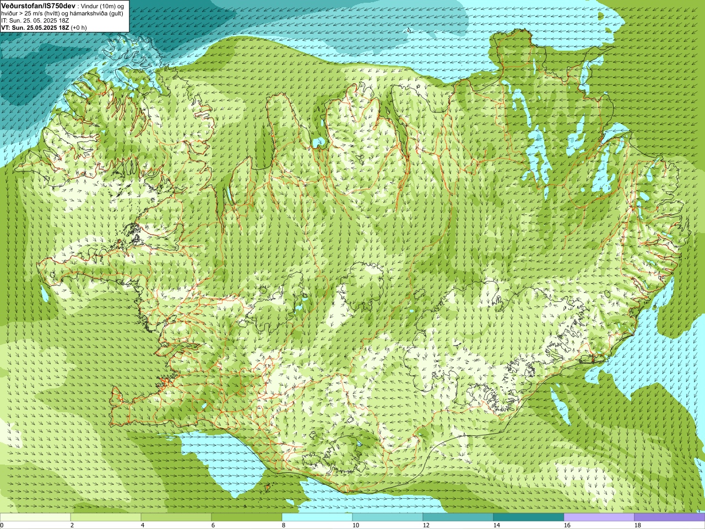Click the '2' label on the color scale

point(72,525)
